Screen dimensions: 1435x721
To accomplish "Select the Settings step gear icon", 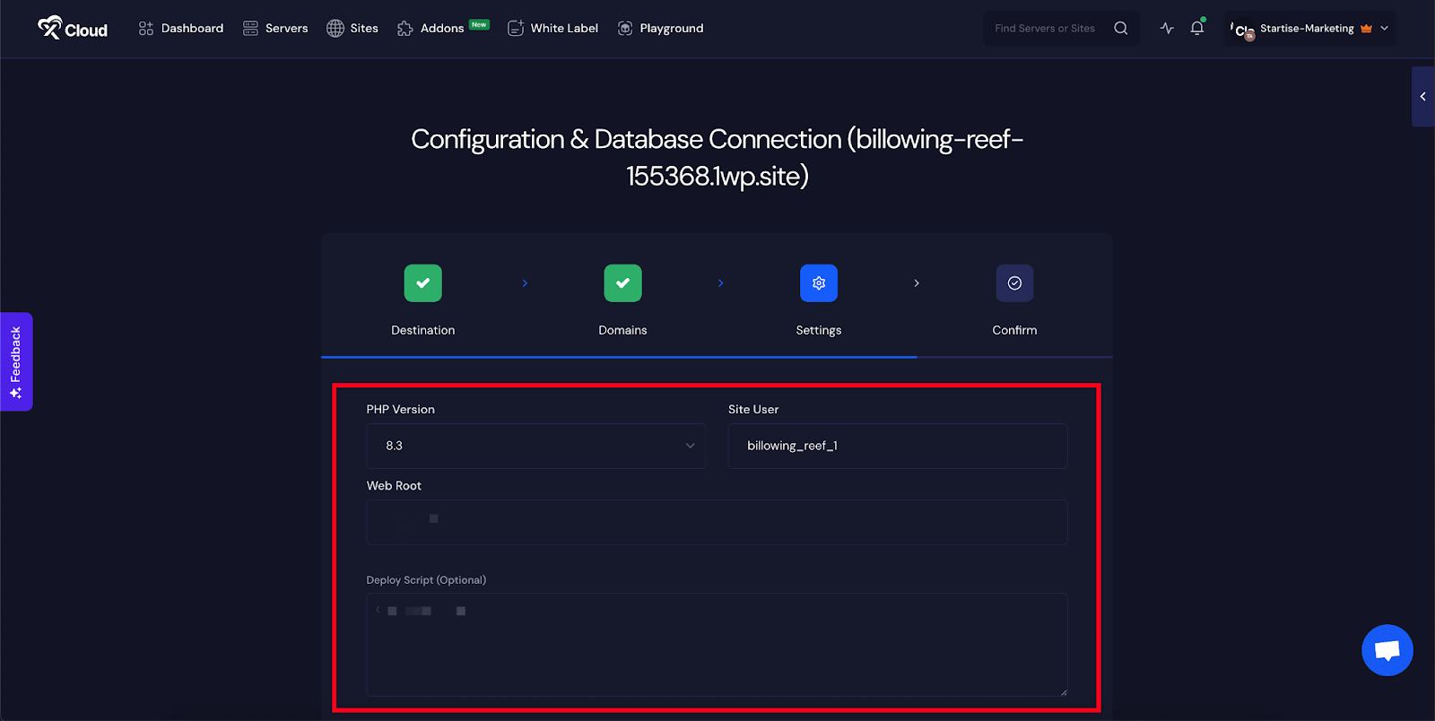I will point(818,283).
